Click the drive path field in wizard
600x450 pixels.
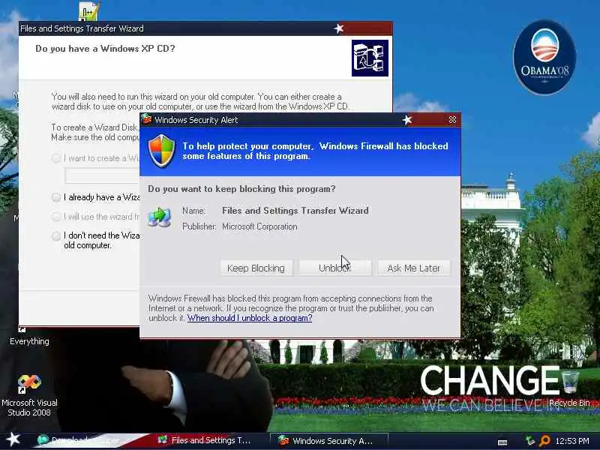click(102, 175)
